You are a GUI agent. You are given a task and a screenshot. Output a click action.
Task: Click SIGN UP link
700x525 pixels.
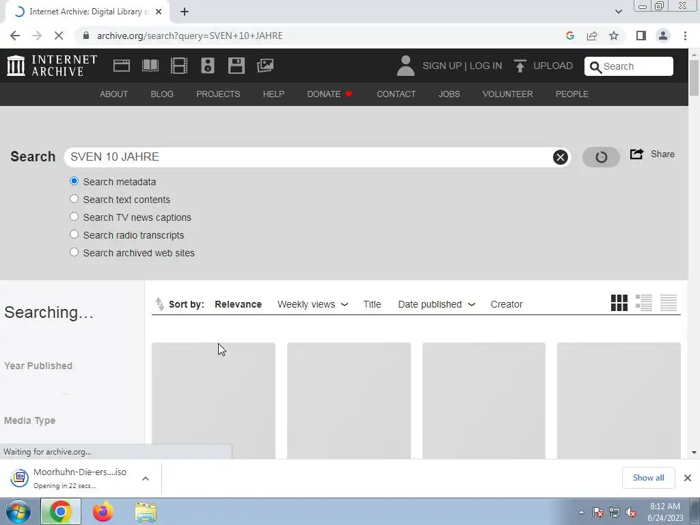442,66
